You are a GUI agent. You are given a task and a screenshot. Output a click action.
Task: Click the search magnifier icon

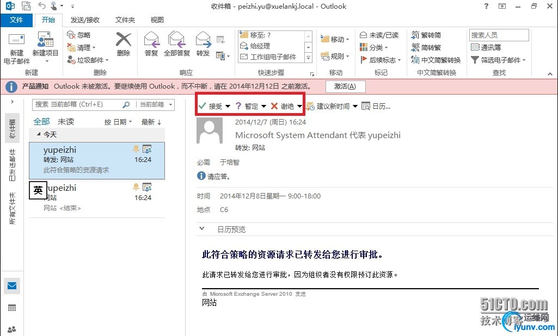(126, 104)
